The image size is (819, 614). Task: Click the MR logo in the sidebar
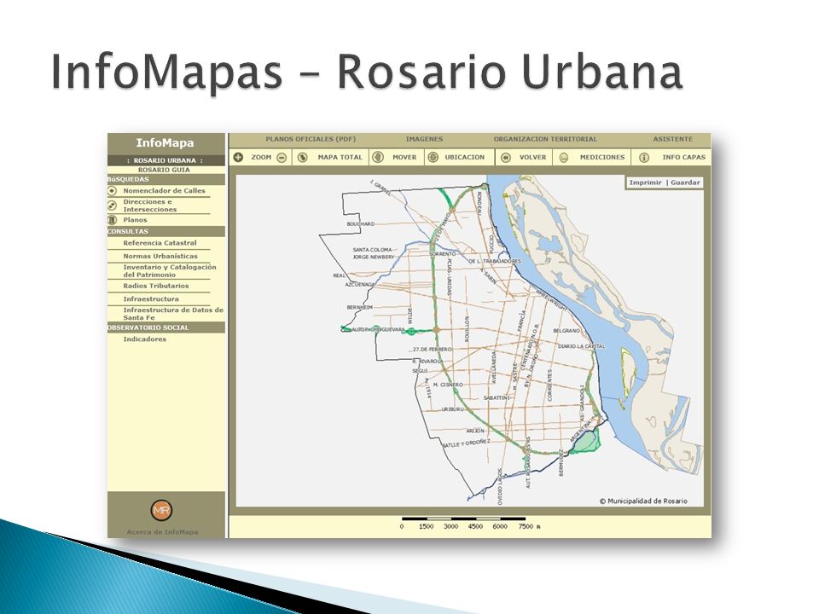coord(161,510)
